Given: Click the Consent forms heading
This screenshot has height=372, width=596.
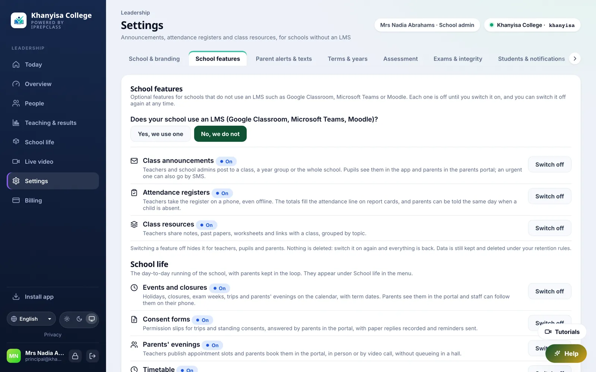Looking at the screenshot, I should click(x=167, y=319).
